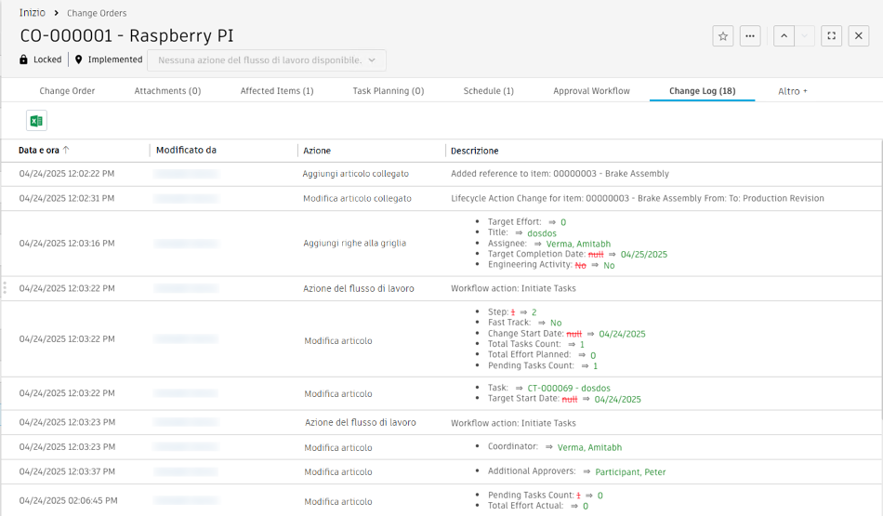Click the 12:03:37 PM timestamp

pos(67,471)
